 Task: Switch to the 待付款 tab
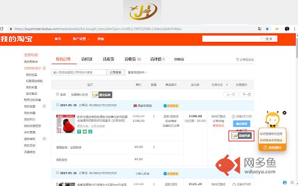87,59
